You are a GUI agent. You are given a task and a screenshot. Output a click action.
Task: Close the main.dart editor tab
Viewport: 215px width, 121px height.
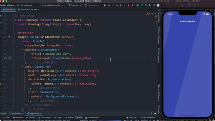tap(14, 9)
